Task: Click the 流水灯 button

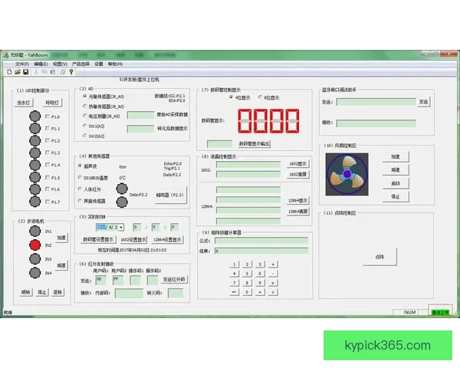Action: coord(24,102)
